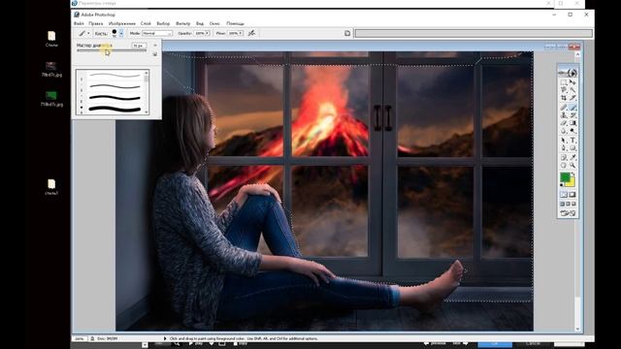Activate the Clone Stamp tool
Viewport: 621px width, 349px height.
[564, 115]
